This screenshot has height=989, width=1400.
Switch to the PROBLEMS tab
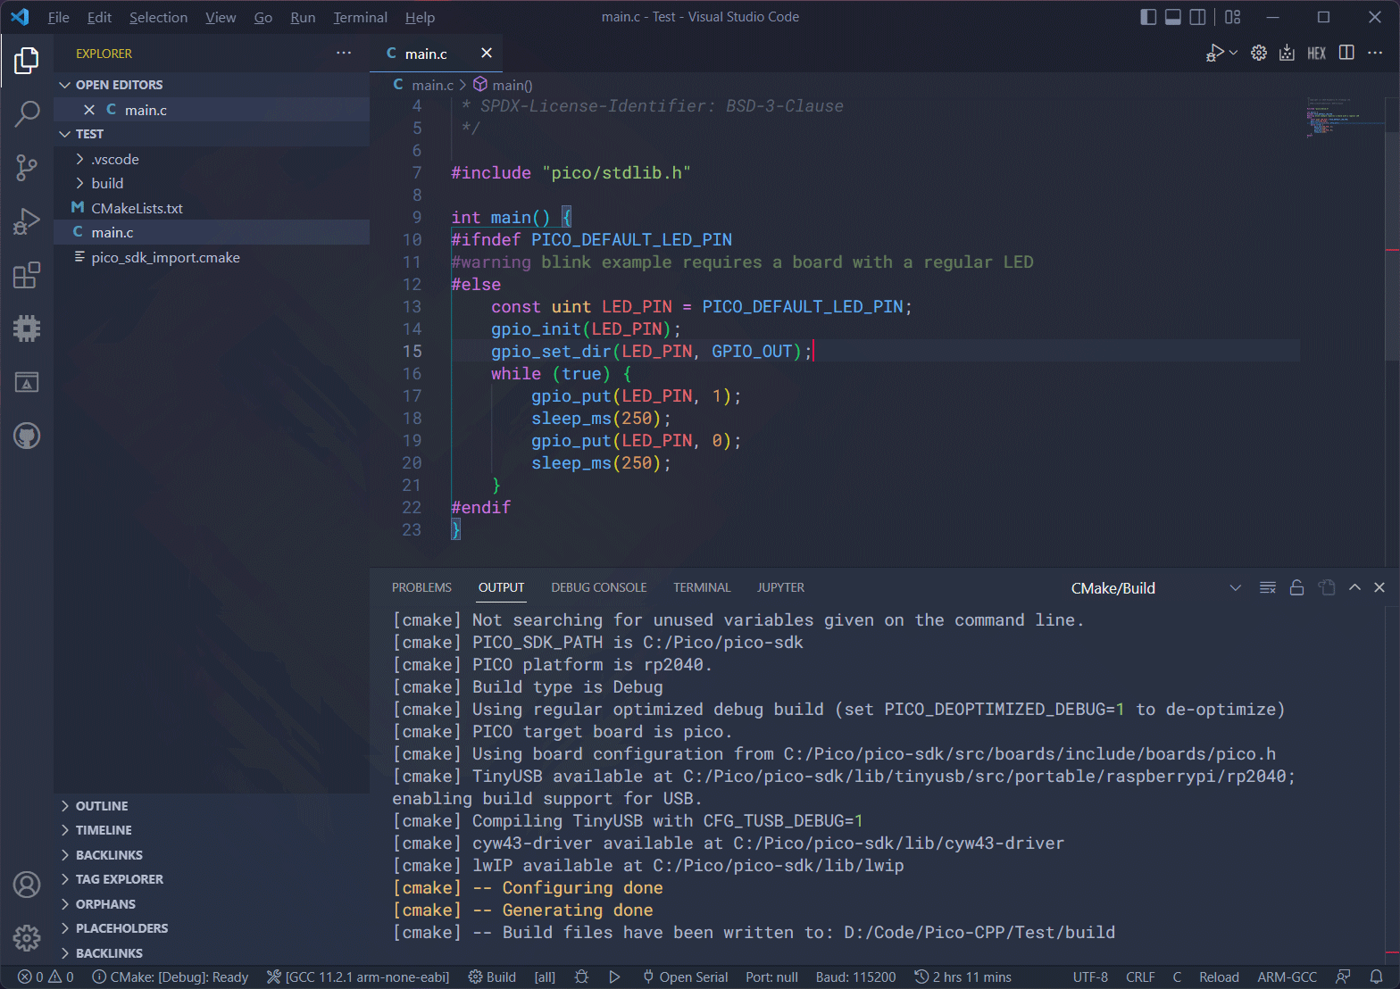coord(421,587)
